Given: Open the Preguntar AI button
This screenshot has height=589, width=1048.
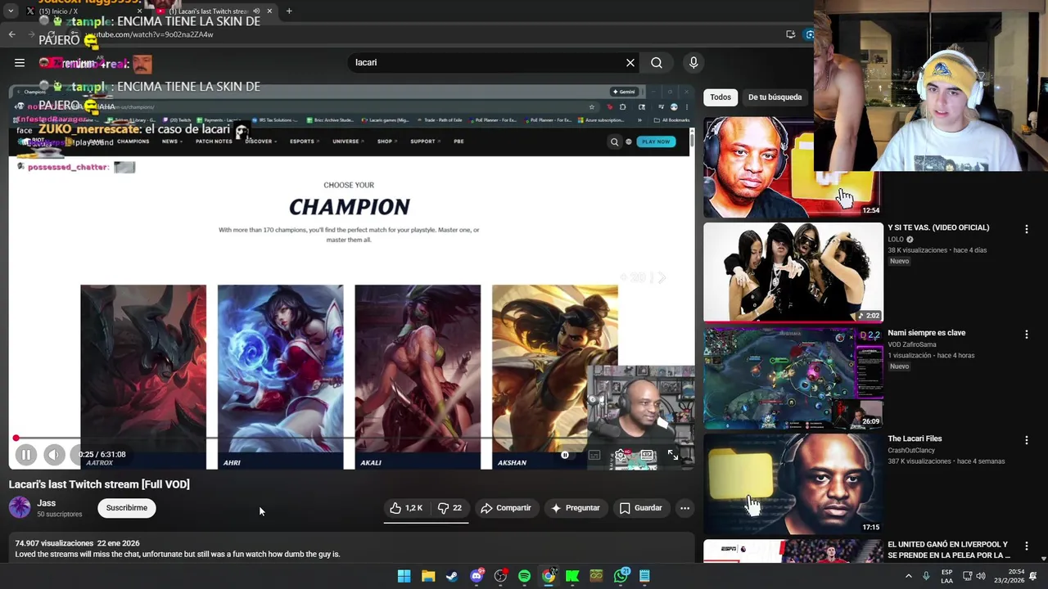Looking at the screenshot, I should click(x=576, y=508).
